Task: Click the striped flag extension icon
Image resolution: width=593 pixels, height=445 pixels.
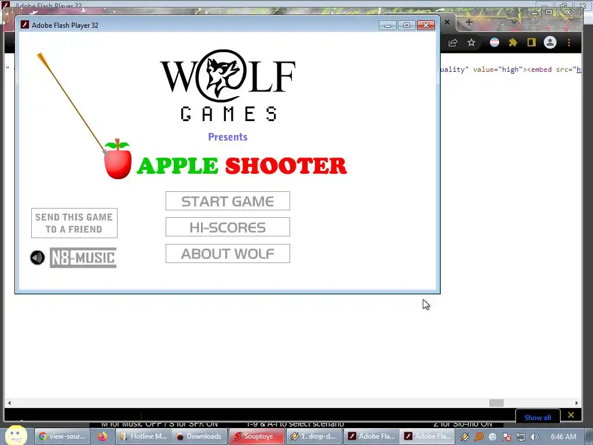Action: [x=495, y=42]
